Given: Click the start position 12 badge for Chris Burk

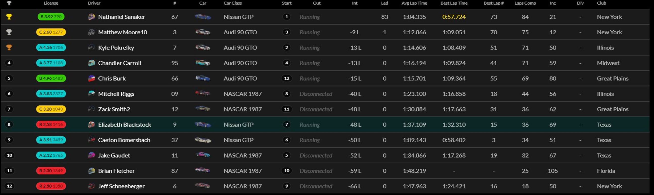Looking at the screenshot, I should point(286,78).
